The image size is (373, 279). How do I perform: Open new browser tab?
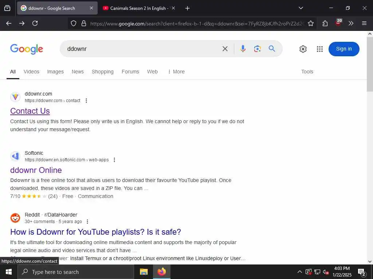(188, 8)
